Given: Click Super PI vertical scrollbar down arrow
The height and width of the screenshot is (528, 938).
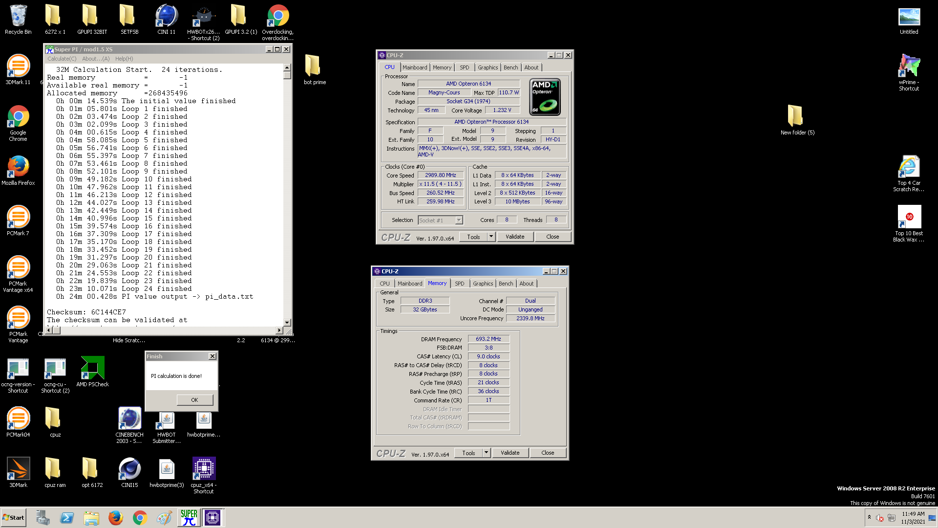Looking at the screenshot, I should click(287, 323).
